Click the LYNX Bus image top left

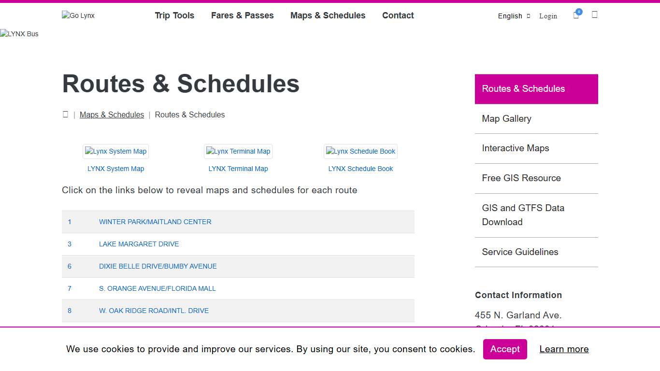pos(19,34)
